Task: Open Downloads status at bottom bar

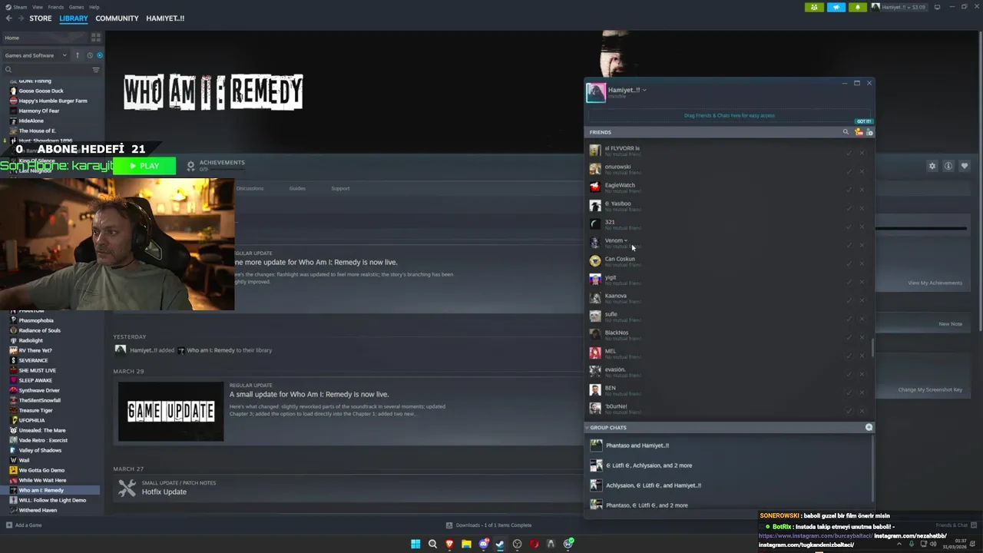Action: [x=488, y=525]
